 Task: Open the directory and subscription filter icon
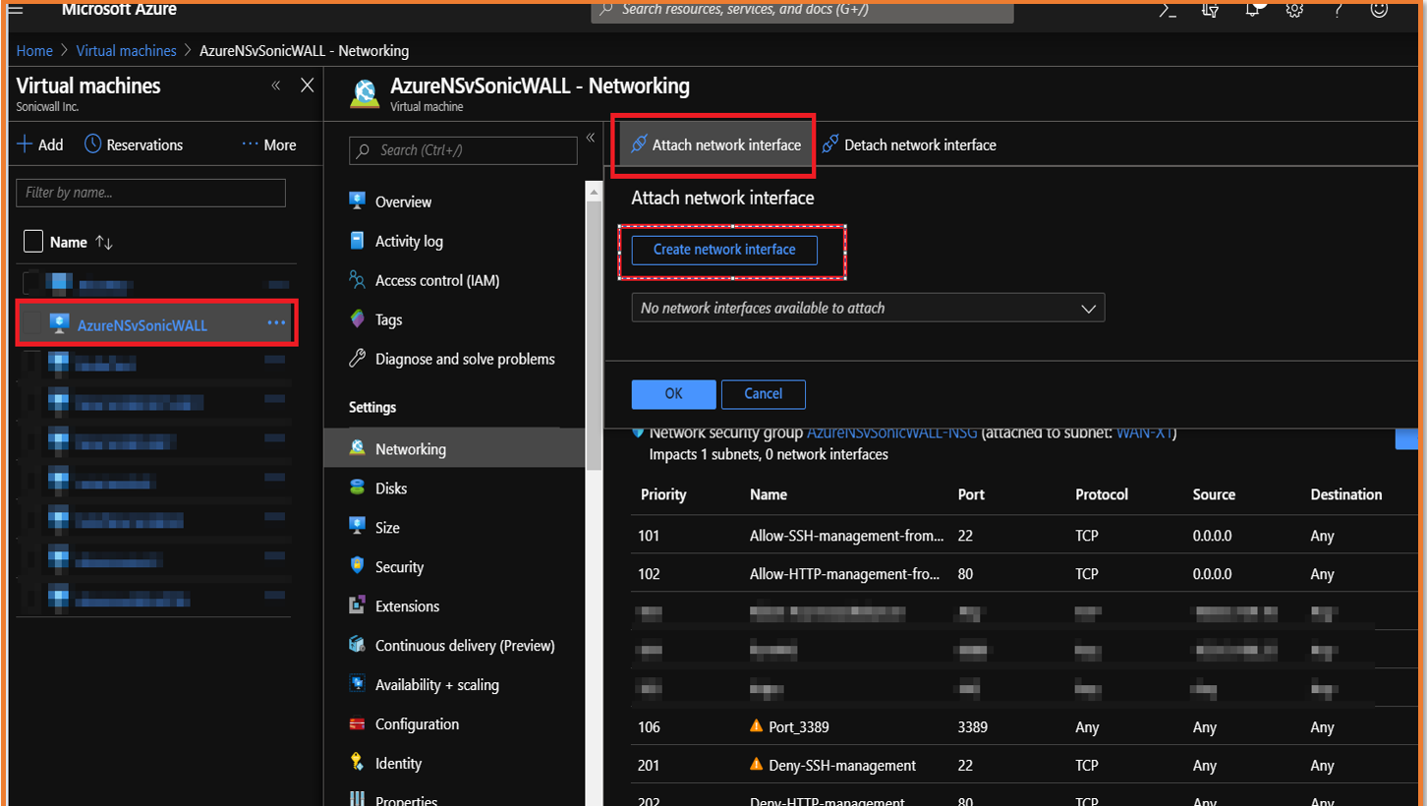(1210, 10)
